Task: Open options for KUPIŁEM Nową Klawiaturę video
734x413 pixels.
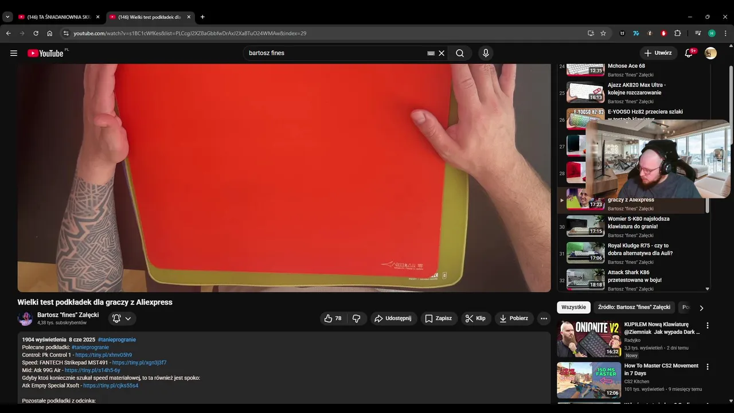Action: pyautogui.click(x=707, y=325)
